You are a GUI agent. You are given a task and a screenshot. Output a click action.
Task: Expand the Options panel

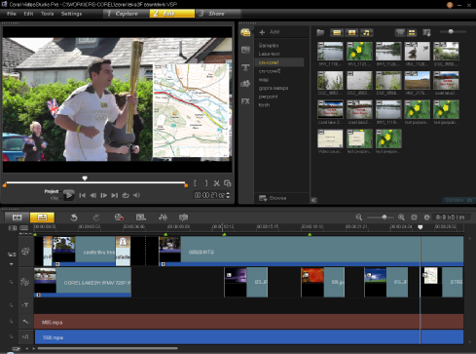click(x=458, y=200)
